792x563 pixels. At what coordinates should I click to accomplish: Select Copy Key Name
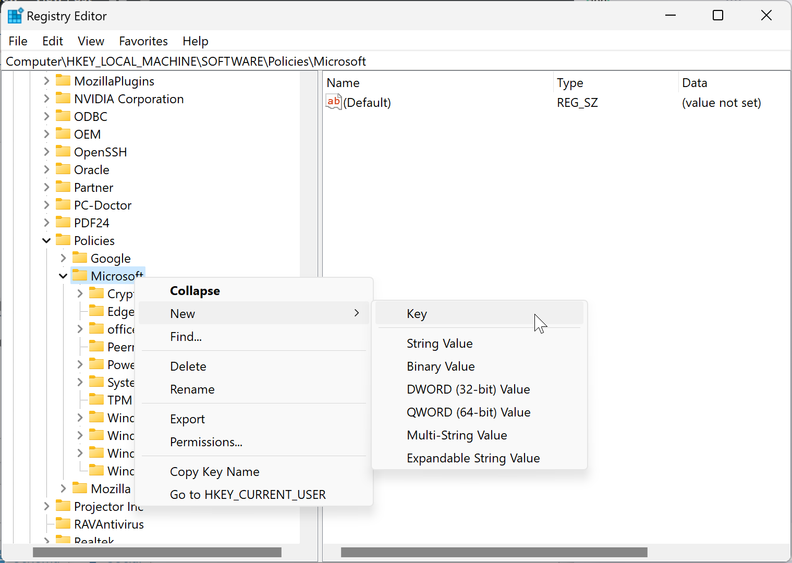pyautogui.click(x=254, y=471)
